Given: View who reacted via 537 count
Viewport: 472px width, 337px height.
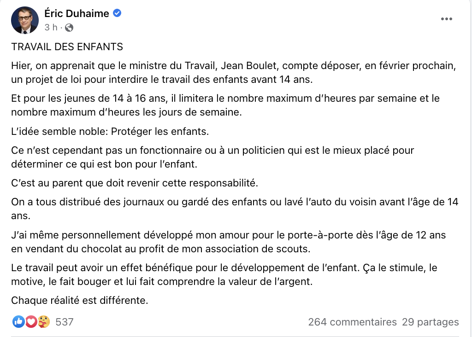Looking at the screenshot, I should pos(65,322).
